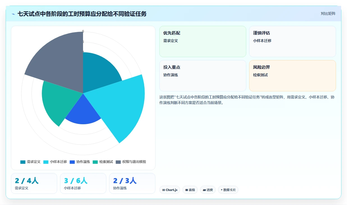This screenshot has height=205, width=347.
Task: Toggle 协作演练 legend color swatch
Action: (72, 162)
